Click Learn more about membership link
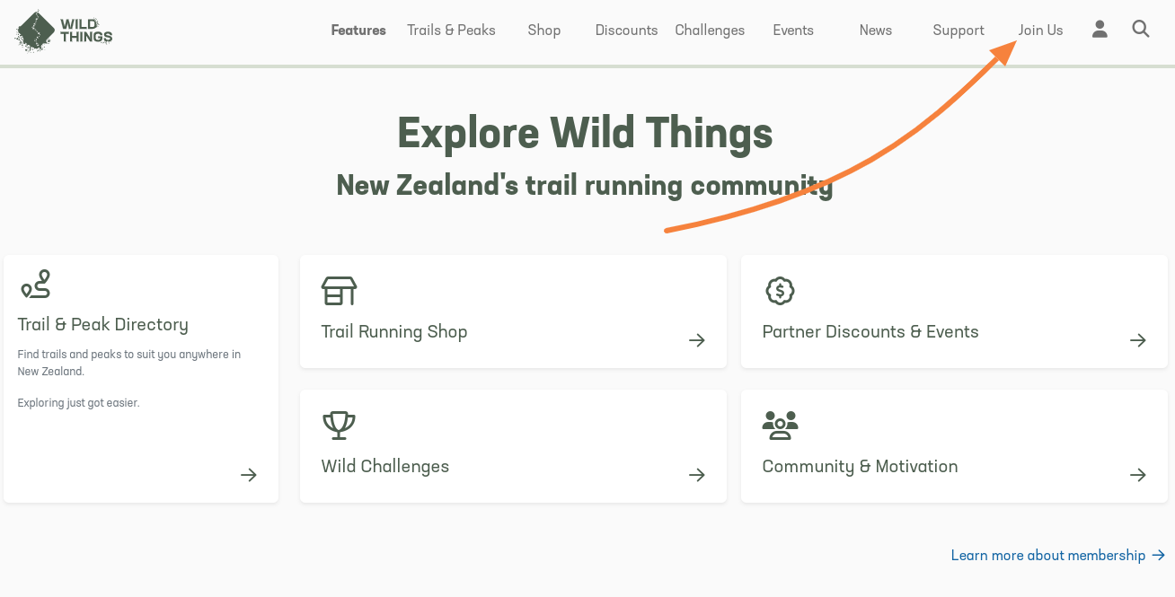The width and height of the screenshot is (1175, 597). click(1058, 556)
